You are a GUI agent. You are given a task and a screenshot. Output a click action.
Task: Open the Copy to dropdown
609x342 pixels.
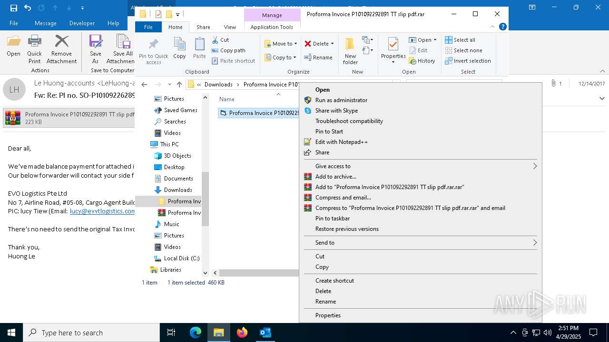click(x=280, y=57)
